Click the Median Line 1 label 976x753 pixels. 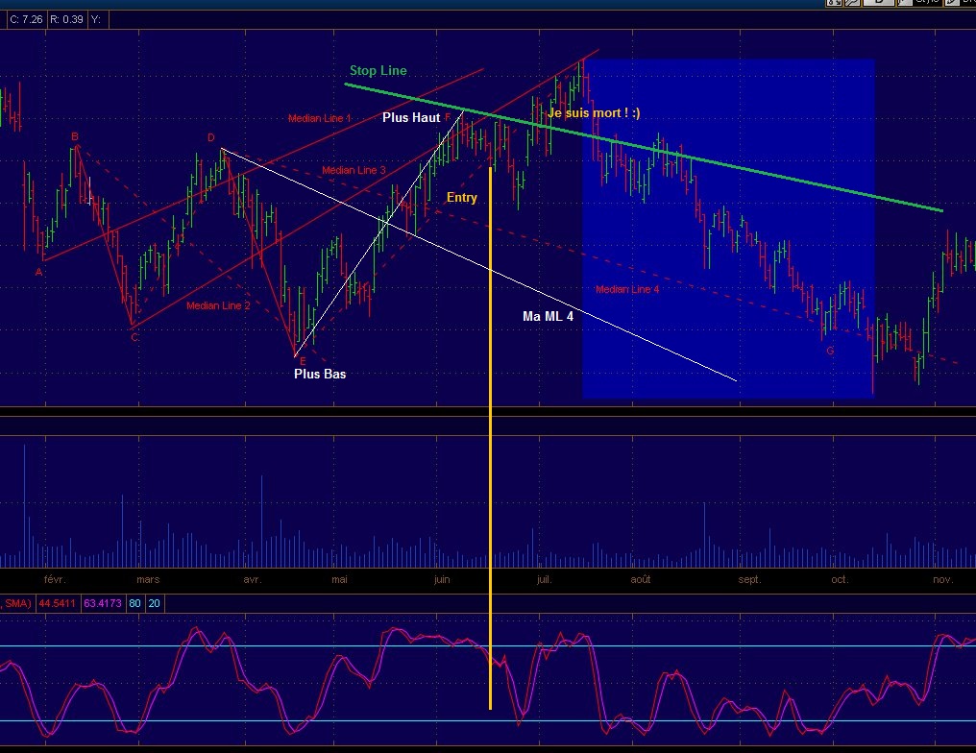pyautogui.click(x=319, y=118)
